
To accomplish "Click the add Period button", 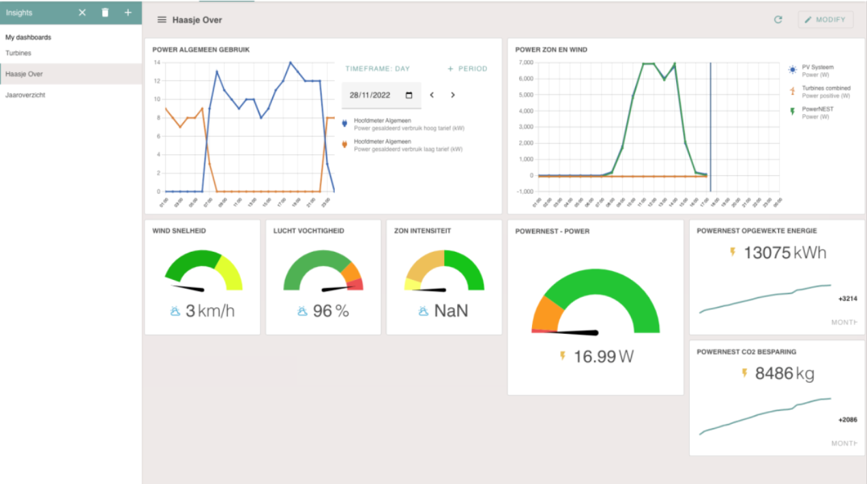I will coord(467,69).
